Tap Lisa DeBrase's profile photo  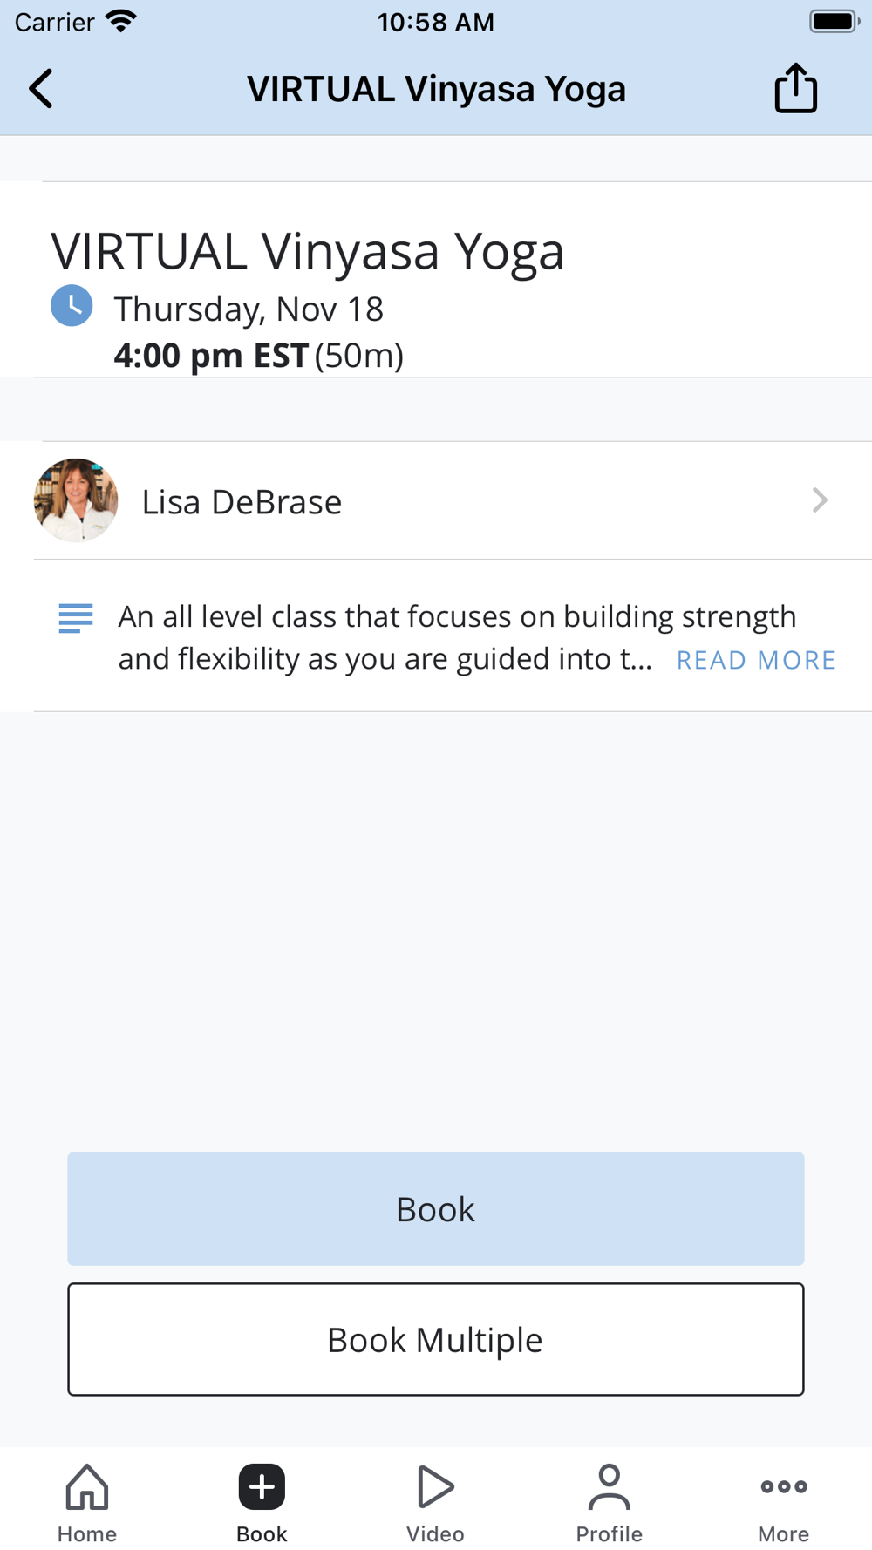76,500
